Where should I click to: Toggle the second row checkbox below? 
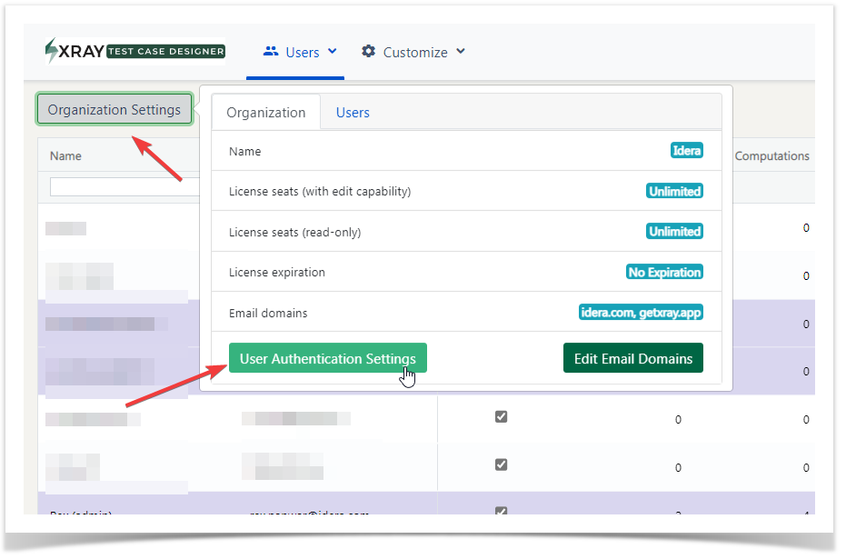pyautogui.click(x=502, y=465)
